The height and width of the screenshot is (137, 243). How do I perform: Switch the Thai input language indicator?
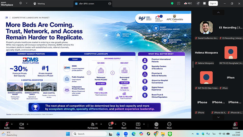pos(214,134)
